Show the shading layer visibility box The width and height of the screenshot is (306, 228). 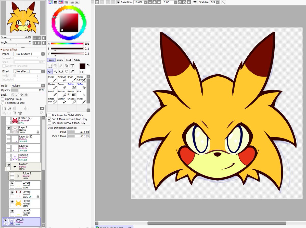click(x=8, y=156)
